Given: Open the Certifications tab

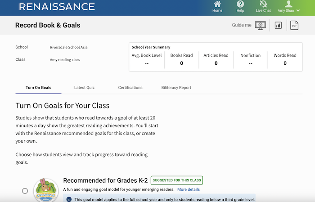Looking at the screenshot, I should coord(130,88).
